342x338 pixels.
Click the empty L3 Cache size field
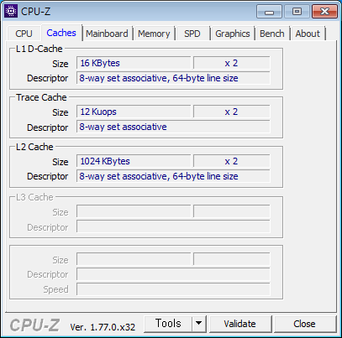134,211
